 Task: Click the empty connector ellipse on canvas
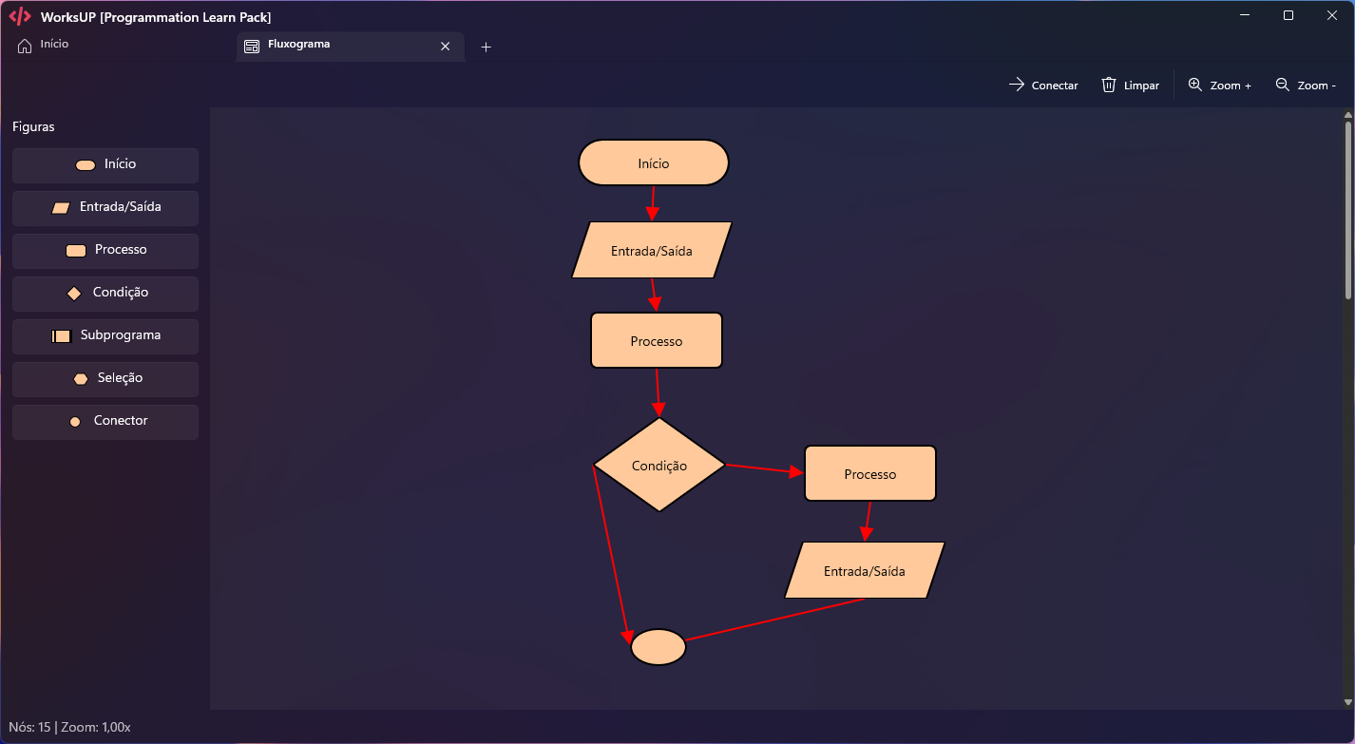click(x=658, y=647)
